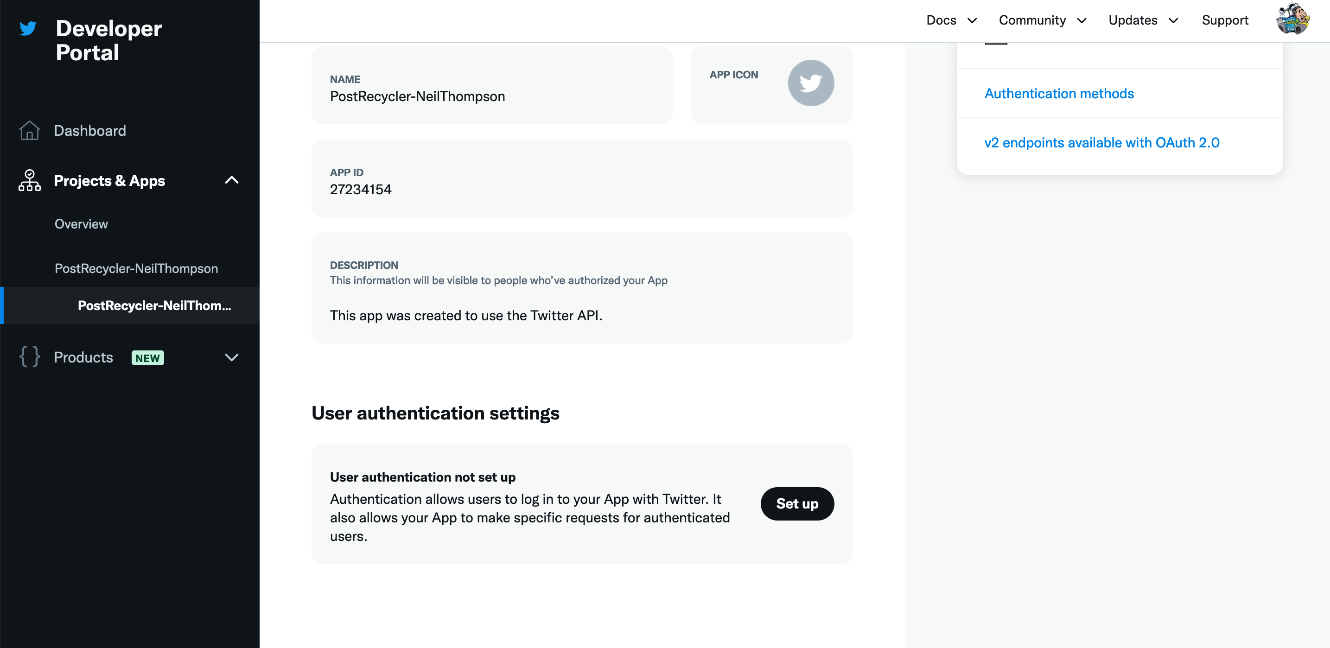Click 'This information will be visible' helper text
Viewport: 1330px width, 648px height.
pyautogui.click(x=498, y=280)
